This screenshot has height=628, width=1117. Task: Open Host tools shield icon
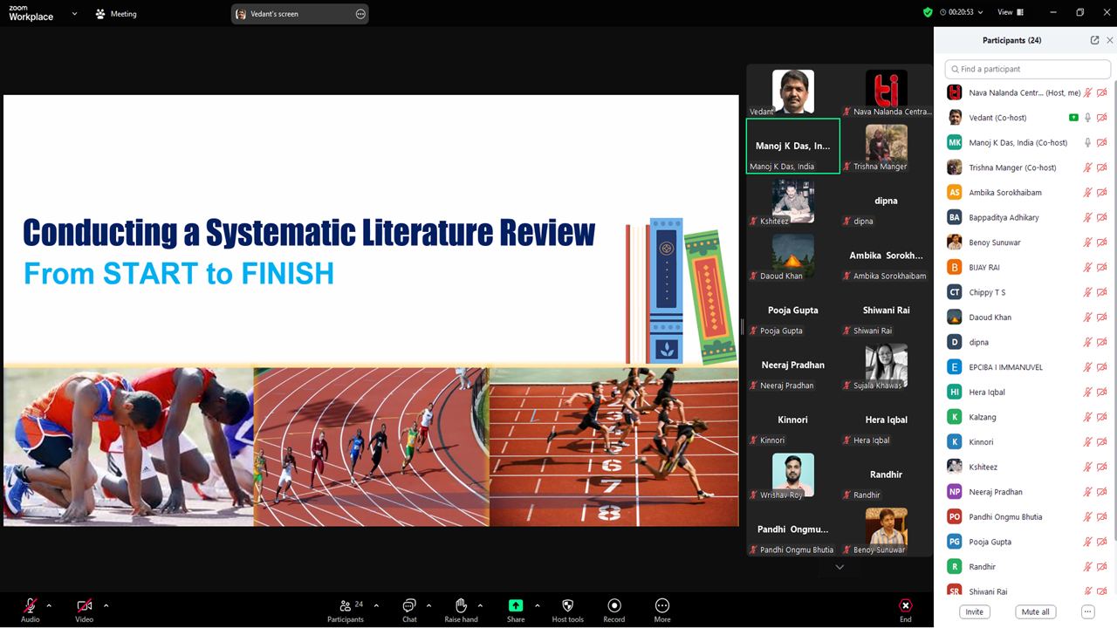567,605
